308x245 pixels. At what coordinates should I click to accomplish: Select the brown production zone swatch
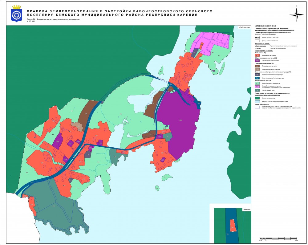click(x=257, y=66)
